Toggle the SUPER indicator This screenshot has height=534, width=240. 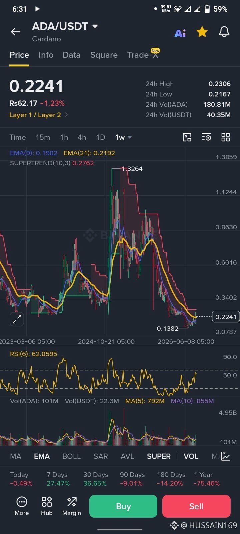[159, 456]
